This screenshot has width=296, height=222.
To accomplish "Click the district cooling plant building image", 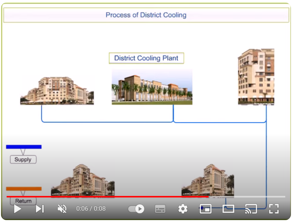I will click(x=152, y=87).
